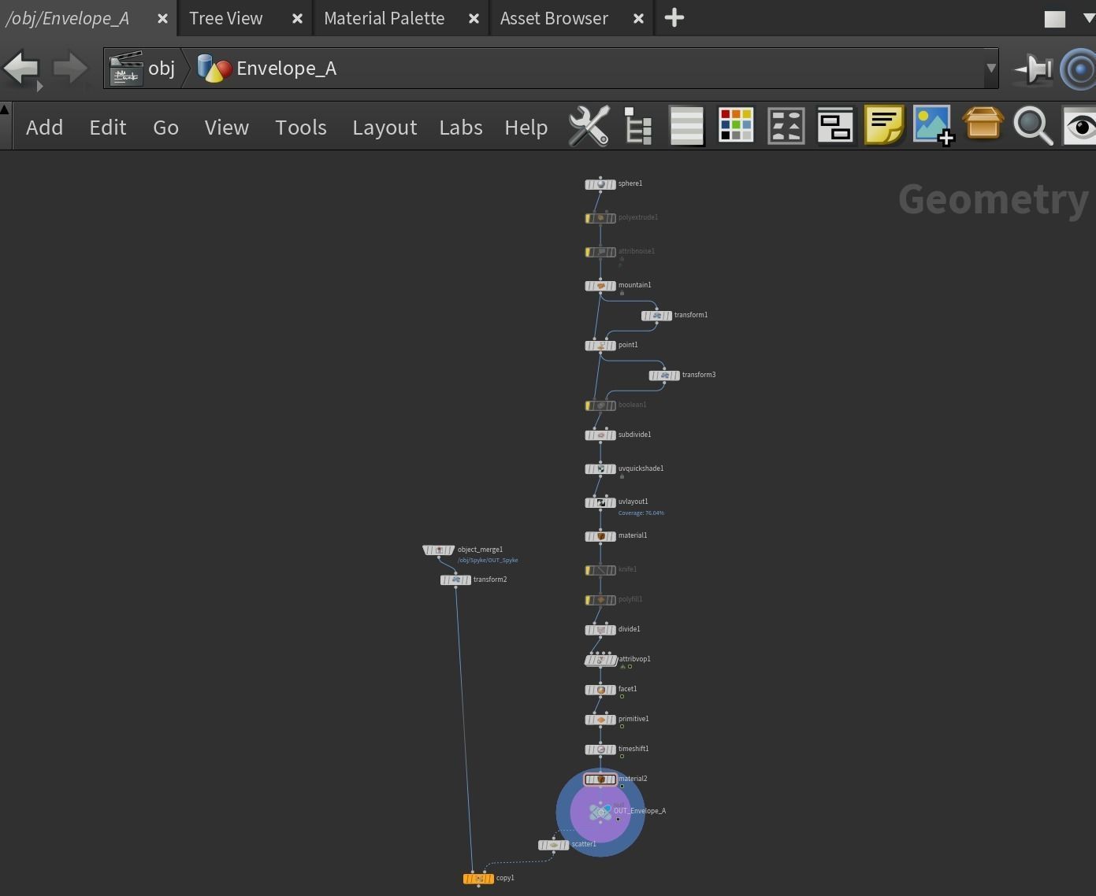The height and width of the screenshot is (896, 1096).
Task: Open the path bar dropdown arrow
Action: point(991,68)
